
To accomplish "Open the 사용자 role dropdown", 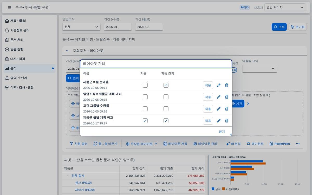I will [x=285, y=8].
